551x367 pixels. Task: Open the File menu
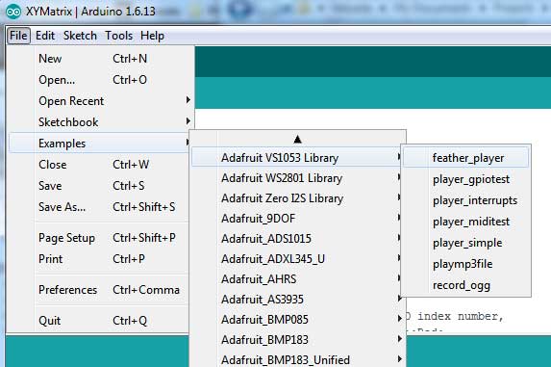click(18, 36)
